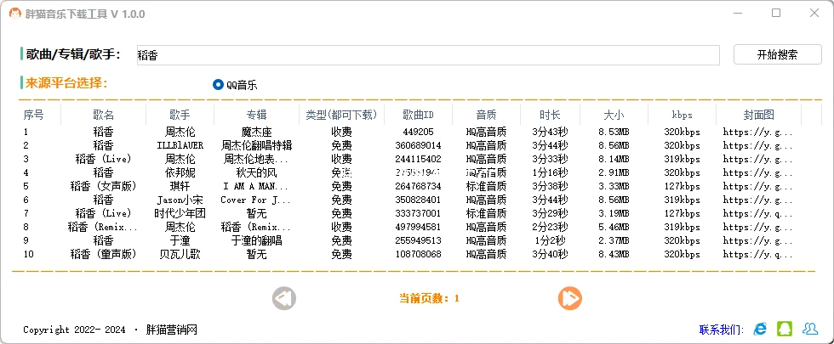Click 127kbps value in row 7
The image size is (834, 344).
point(682,214)
